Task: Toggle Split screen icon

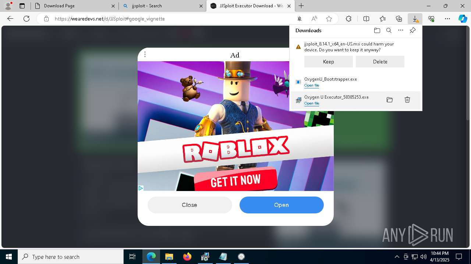Action: pyautogui.click(x=366, y=19)
